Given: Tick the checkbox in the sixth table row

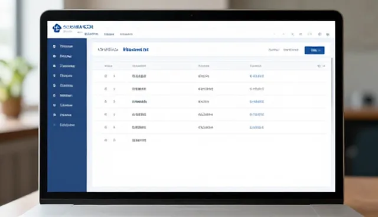Looking at the screenshot, I should [x=106, y=140].
